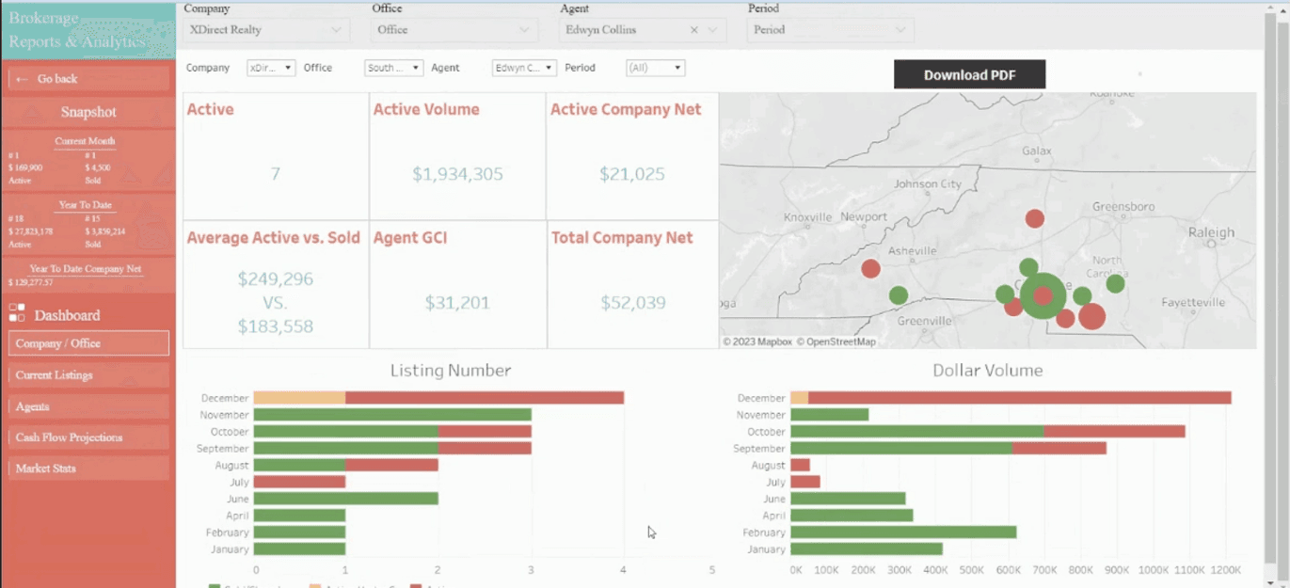The width and height of the screenshot is (1290, 588).
Task: Click the $183,558 average sold value
Action: point(275,326)
